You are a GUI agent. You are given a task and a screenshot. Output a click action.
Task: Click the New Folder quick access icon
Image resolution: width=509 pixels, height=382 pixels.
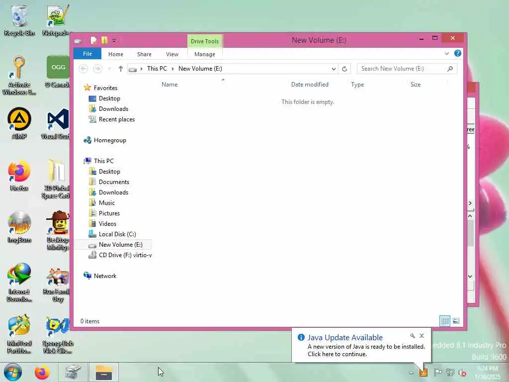(104, 40)
